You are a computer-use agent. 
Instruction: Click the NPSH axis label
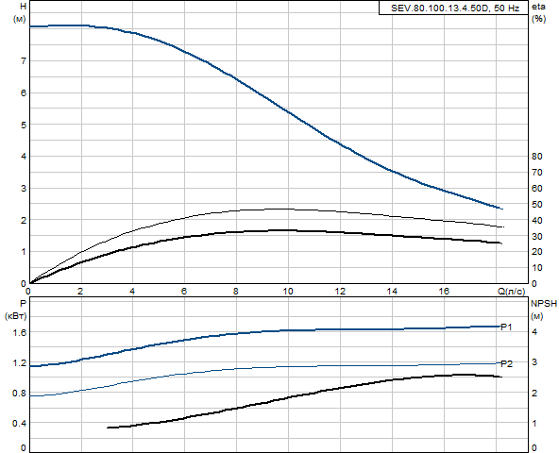pyautogui.click(x=544, y=304)
